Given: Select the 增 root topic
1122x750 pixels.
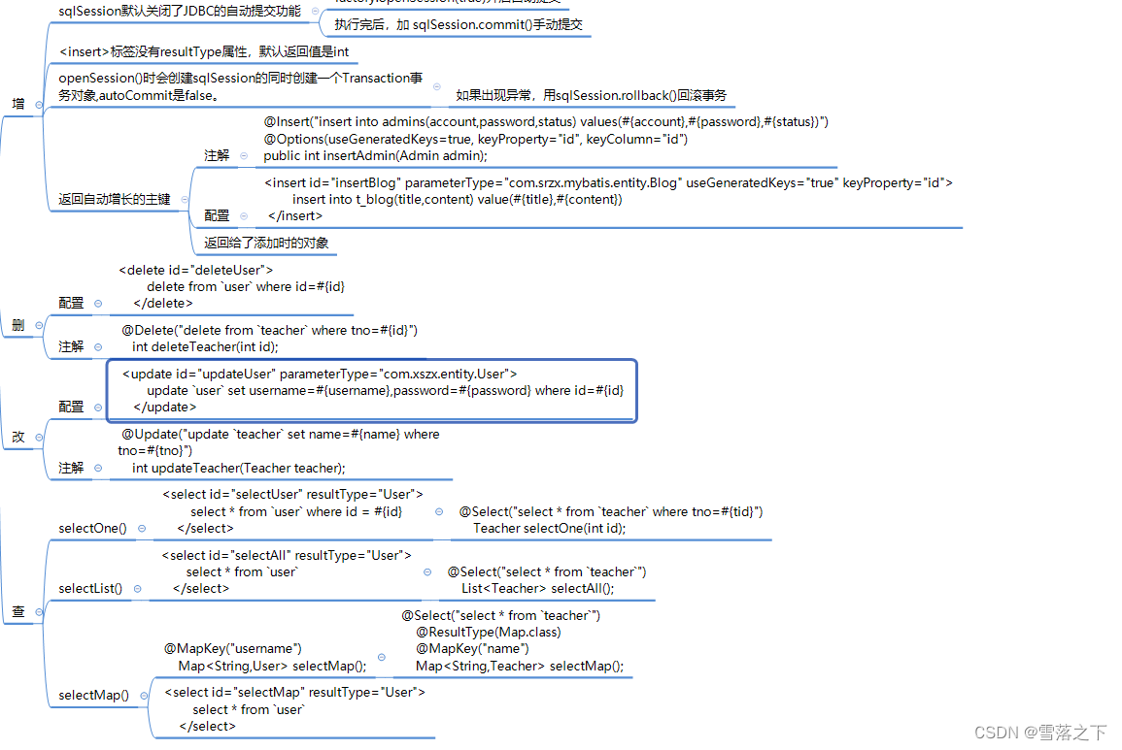Looking at the screenshot, I should (18, 105).
